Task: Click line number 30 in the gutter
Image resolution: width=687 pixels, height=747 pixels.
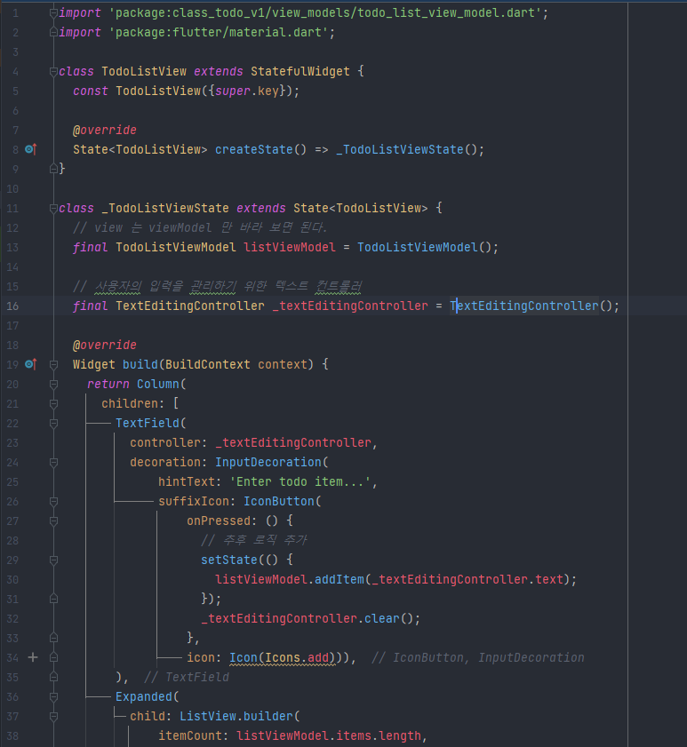Action: point(12,579)
